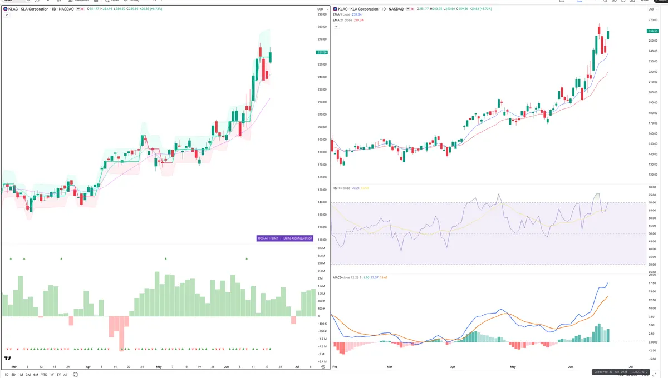Click the 70.00 label on the RSI axis

point(652,203)
